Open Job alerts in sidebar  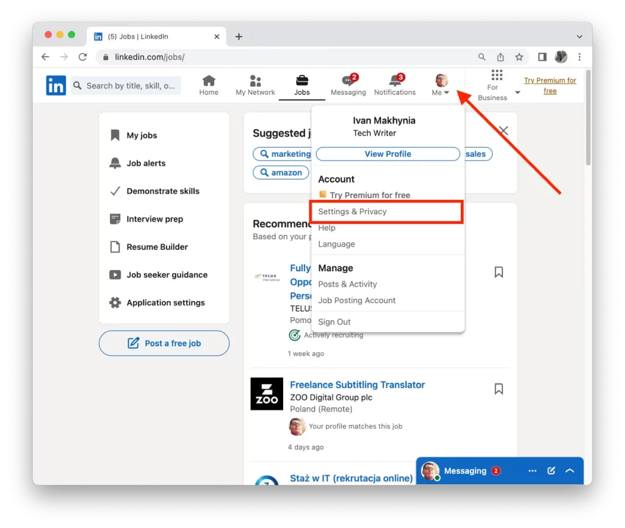[137, 163]
